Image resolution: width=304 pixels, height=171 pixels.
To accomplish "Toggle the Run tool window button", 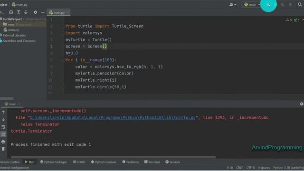I will tap(29, 162).
